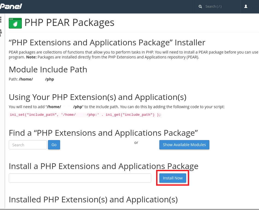Click the PHP PEAR Packages heading

click(69, 22)
